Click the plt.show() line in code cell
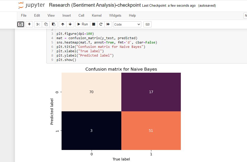This screenshot has width=247, height=162. tap(66, 60)
